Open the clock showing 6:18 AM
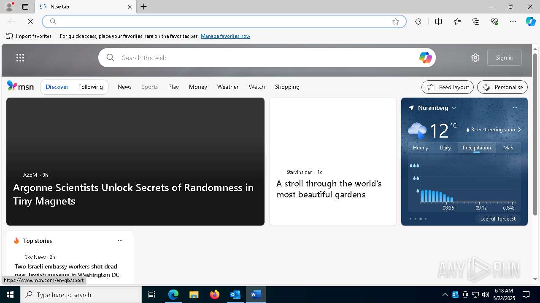The image size is (540, 303). tap(504, 294)
